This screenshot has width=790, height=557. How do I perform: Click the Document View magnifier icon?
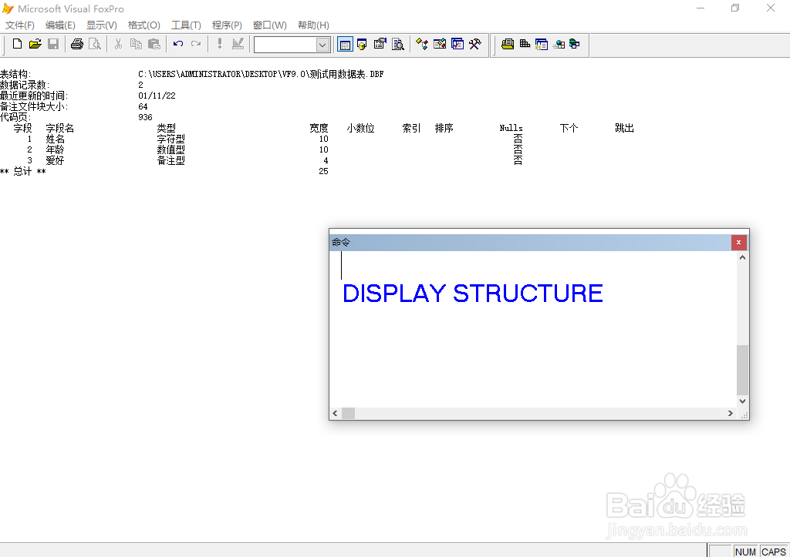[x=398, y=44]
